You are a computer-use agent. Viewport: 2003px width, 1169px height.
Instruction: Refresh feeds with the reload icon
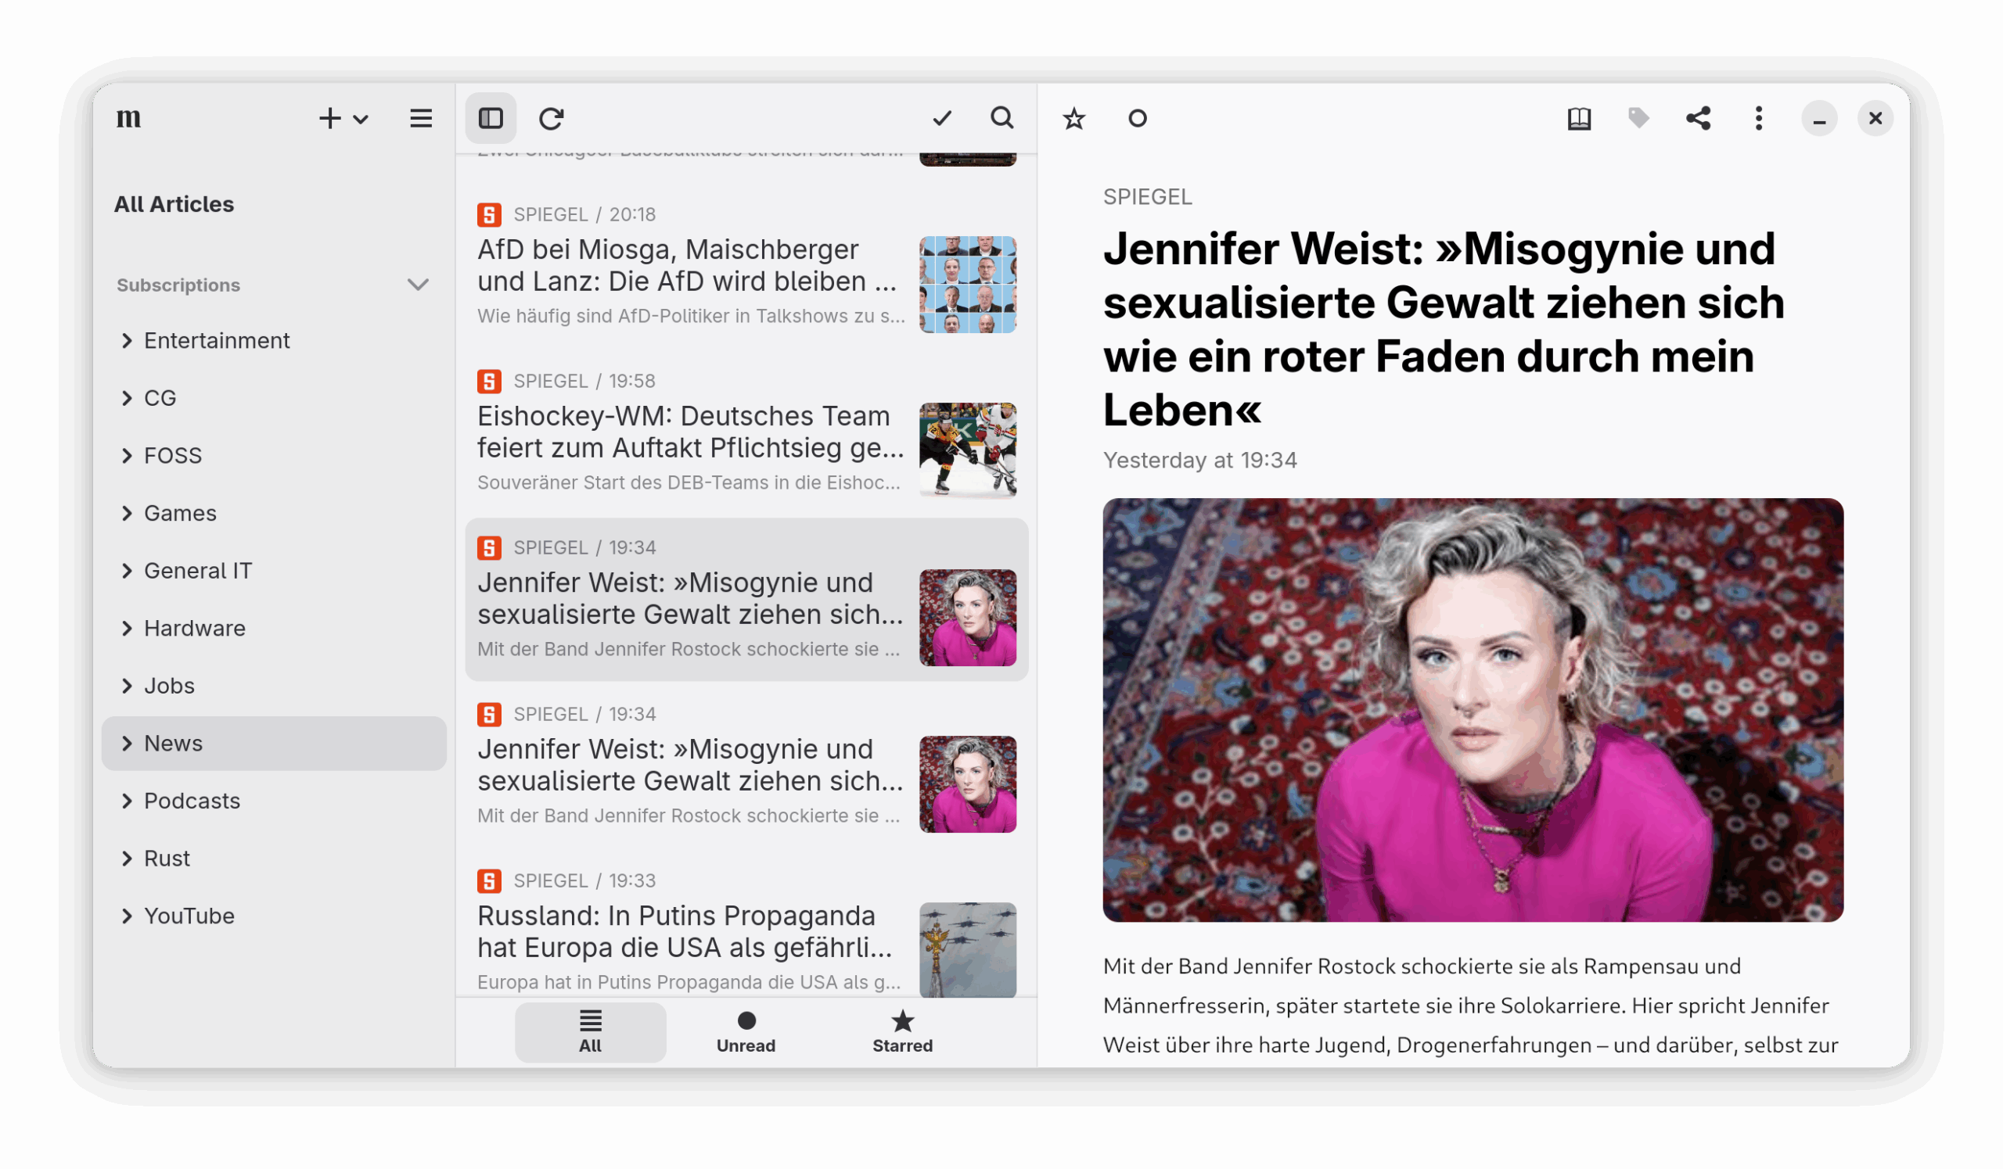[551, 118]
